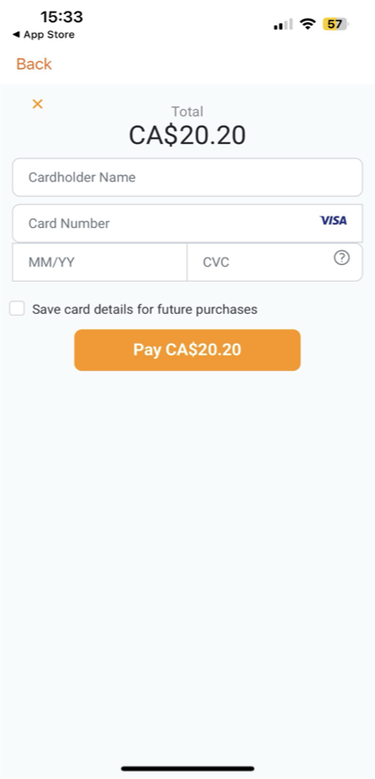The height and width of the screenshot is (779, 375).
Task: Go Back using the top link
Action: point(34,64)
